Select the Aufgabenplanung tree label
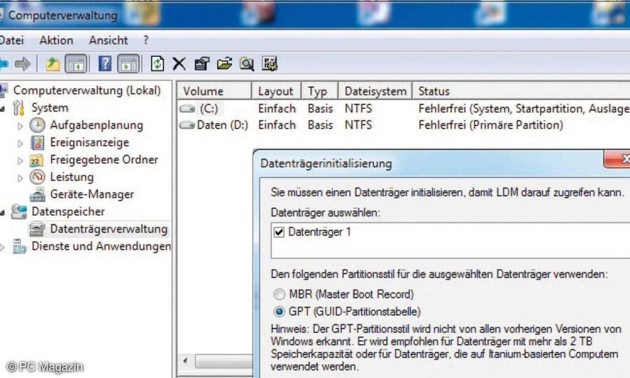The image size is (630, 378). click(97, 125)
